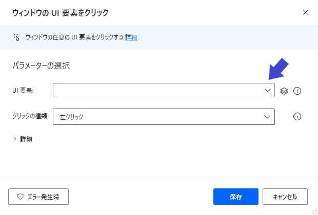This screenshot has width=318, height=215.
Task: Click the 詳細 expander label text
Action: click(x=26, y=139)
